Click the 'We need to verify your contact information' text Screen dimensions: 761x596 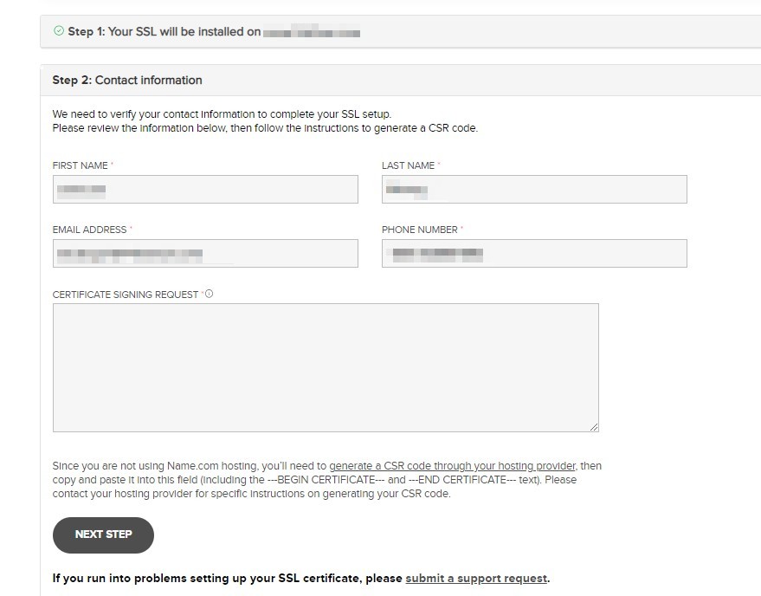[222, 114]
